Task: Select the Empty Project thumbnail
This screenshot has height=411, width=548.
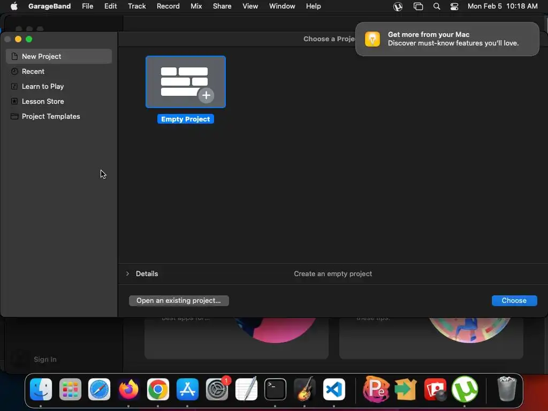Action: click(186, 82)
